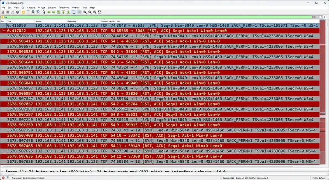Select the SYN packet 48150 → 1
This screenshot has height=180, width=329.
160,36
